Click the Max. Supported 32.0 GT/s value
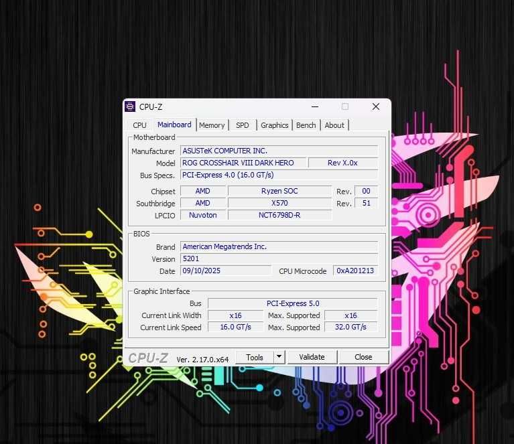Screen dimensions: 514x444 tap(350, 327)
